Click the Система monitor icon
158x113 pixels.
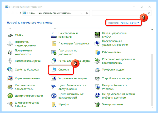click(x=54, y=70)
